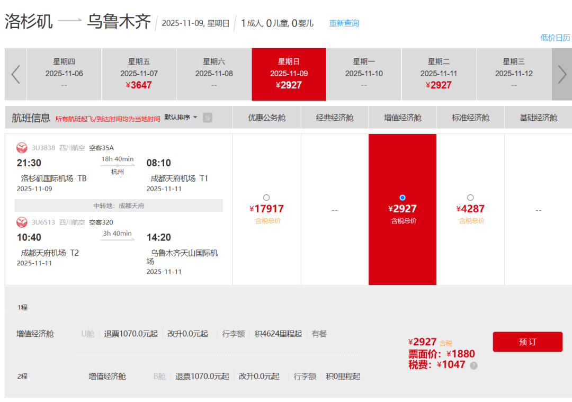The height and width of the screenshot is (402, 572).
Task: Select Monday 2025-11-10 date tab
Action: tap(364, 74)
